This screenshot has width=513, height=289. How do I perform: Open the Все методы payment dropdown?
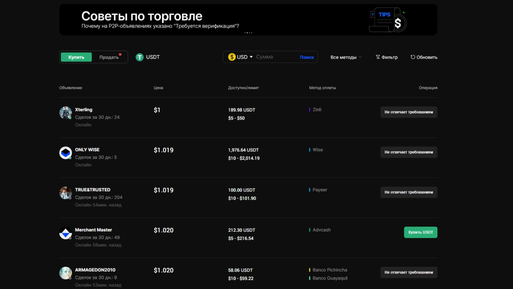tap(346, 57)
